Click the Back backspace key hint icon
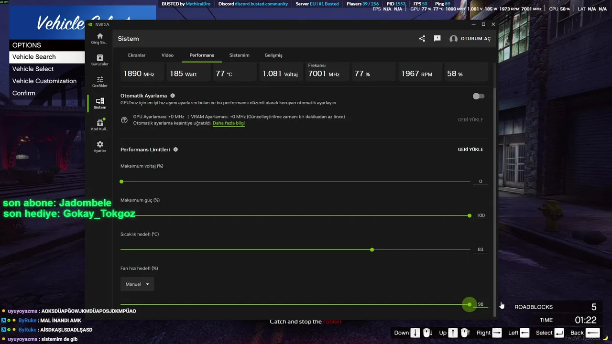The image size is (612, 344). (x=592, y=333)
